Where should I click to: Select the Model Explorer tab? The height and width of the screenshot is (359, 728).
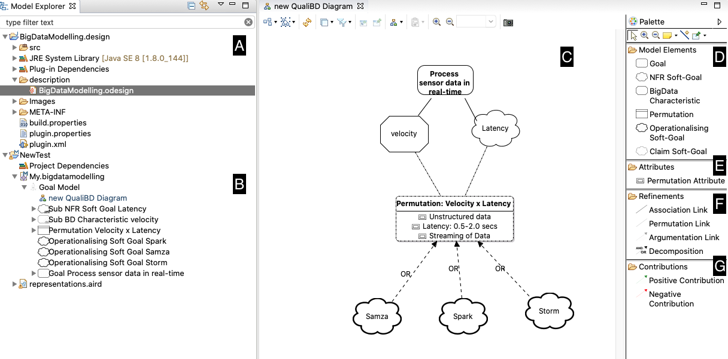tap(38, 6)
